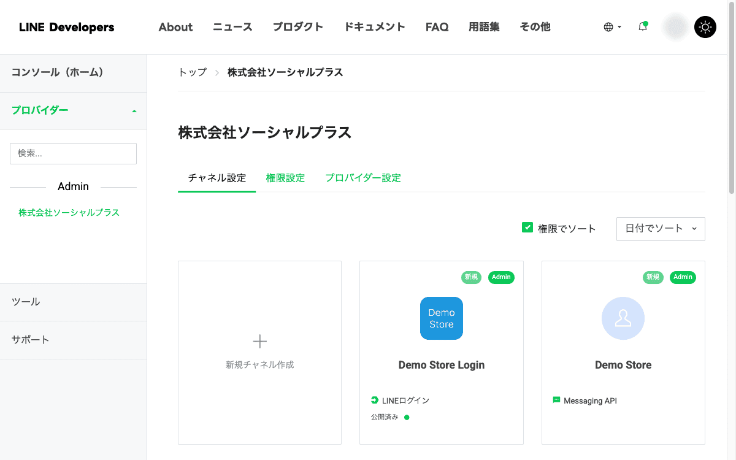Image resolution: width=736 pixels, height=460 pixels.
Task: Click the Messaging API text label
Action: tap(590, 401)
